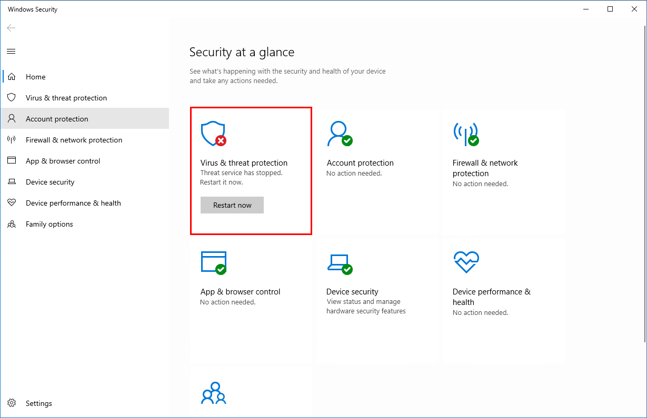This screenshot has height=418, width=647.
Task: Open Firewall & network protection from the sidebar
Action: [x=74, y=139]
